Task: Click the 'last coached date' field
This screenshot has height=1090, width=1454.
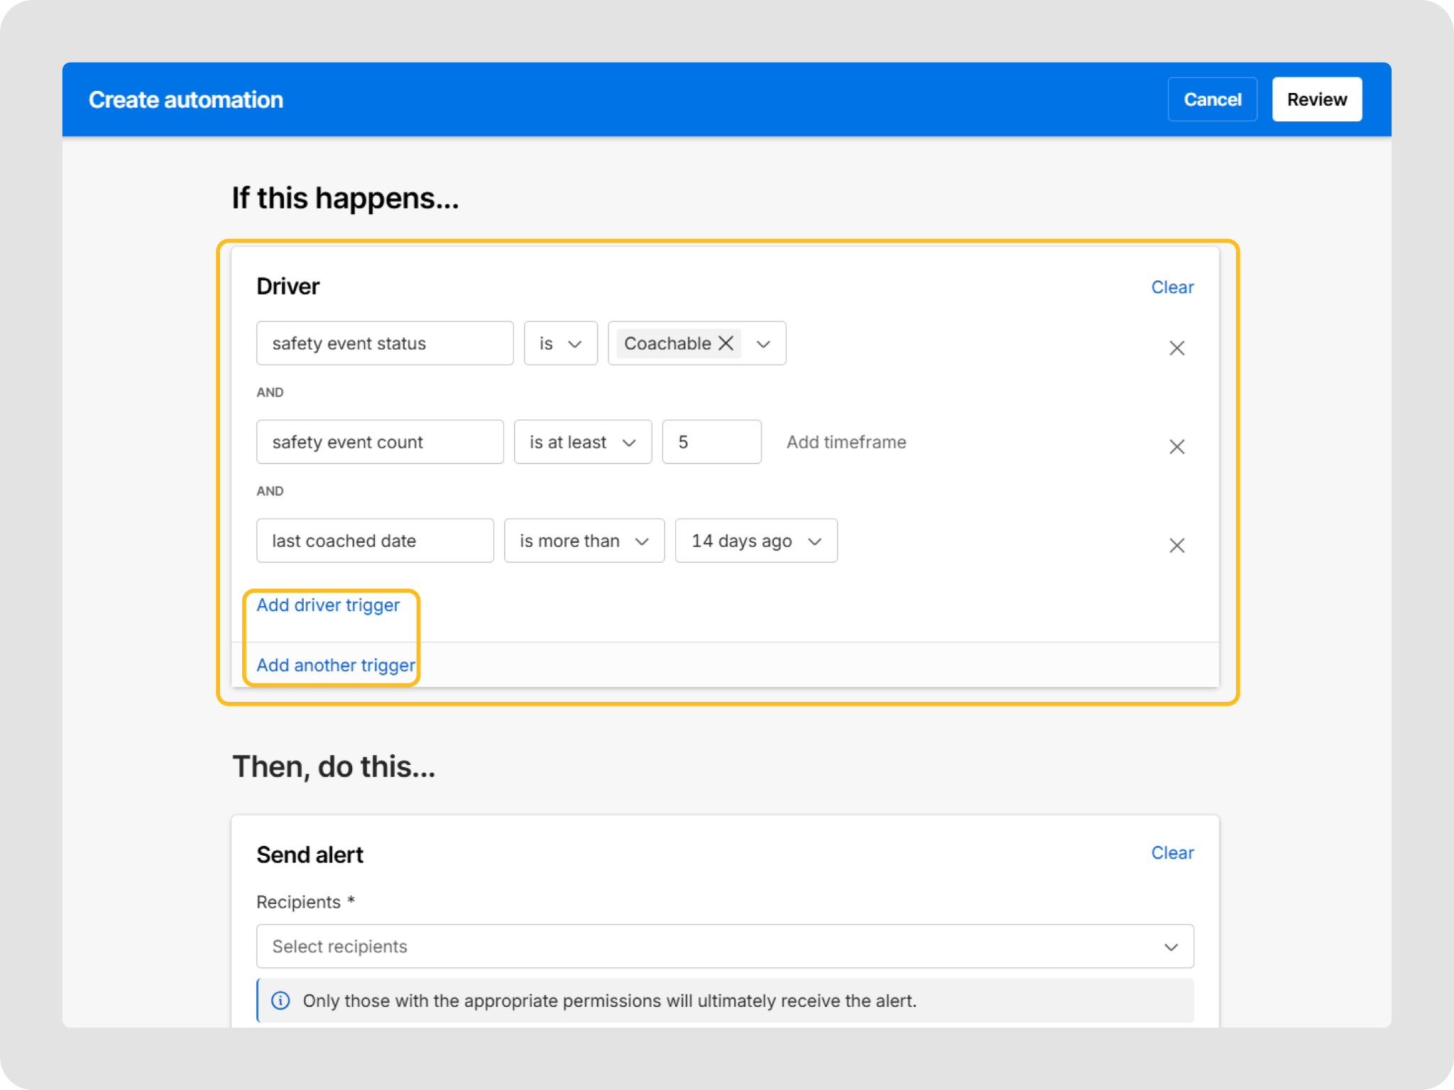Action: (x=375, y=541)
